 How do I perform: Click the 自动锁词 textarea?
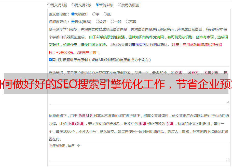(x=139, y=94)
